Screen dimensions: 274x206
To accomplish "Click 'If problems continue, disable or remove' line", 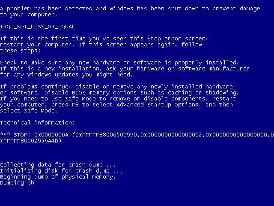I will [x=116, y=87].
